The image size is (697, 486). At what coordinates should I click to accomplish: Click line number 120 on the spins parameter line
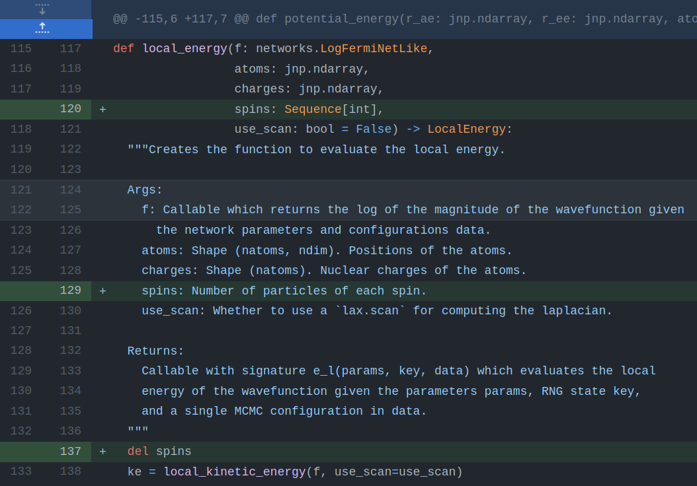coord(70,109)
